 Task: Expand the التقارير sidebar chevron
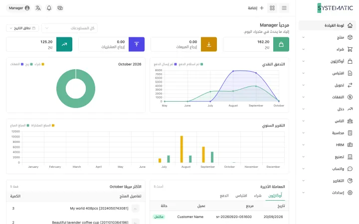coord(303,181)
